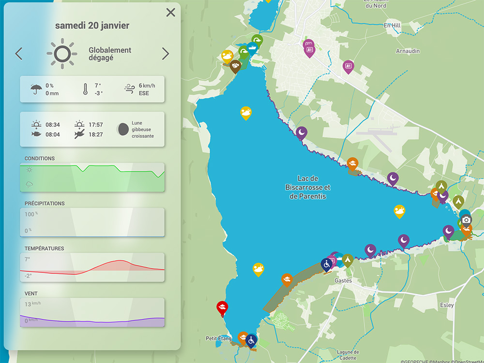Screen dimensions: 484x363
Task: Click the thermometer temperature icon
Action: tap(86, 89)
